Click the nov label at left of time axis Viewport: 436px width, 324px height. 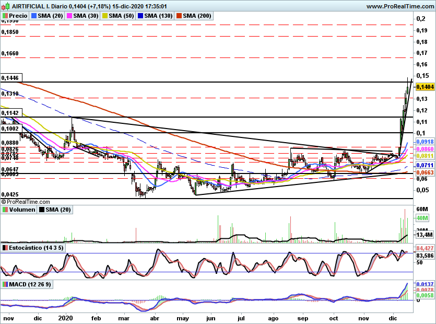pos(8,318)
